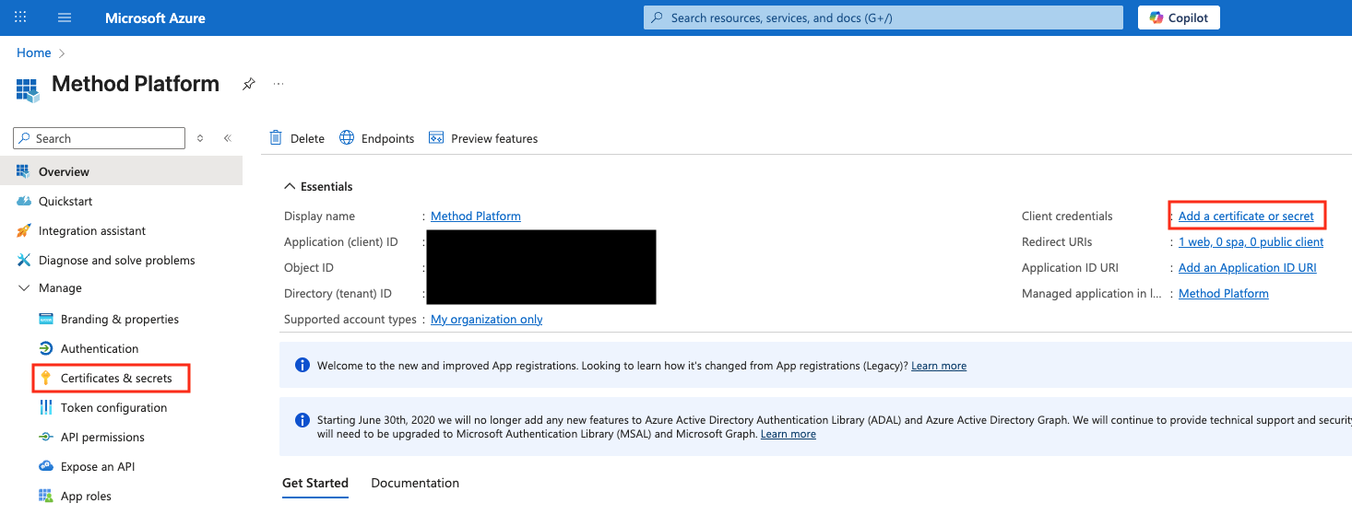Viewport: 1352px width, 515px height.
Task: Open Endpoints from the toolbar
Action: click(x=377, y=138)
